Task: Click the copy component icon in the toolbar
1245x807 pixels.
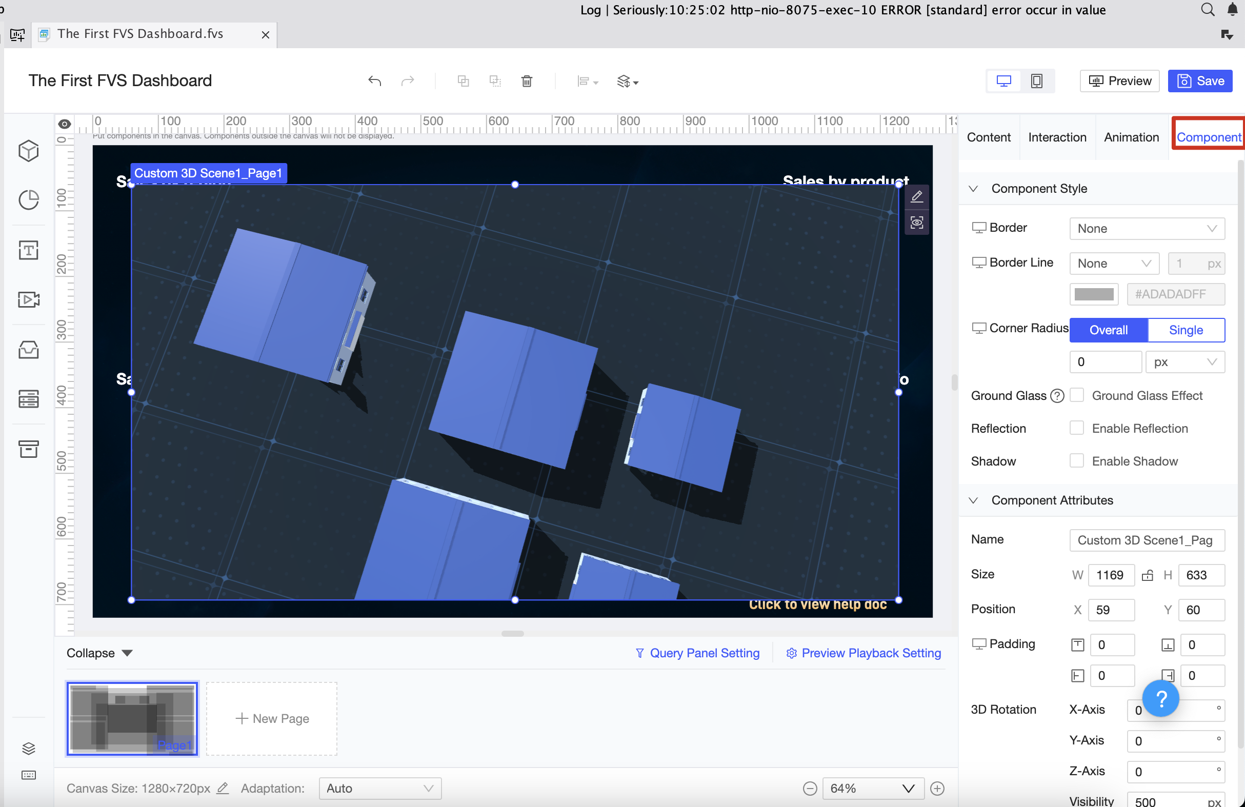Action: [x=464, y=81]
